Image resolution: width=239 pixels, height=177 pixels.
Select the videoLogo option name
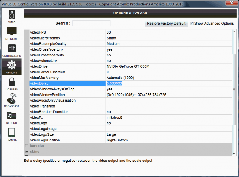click(39, 123)
